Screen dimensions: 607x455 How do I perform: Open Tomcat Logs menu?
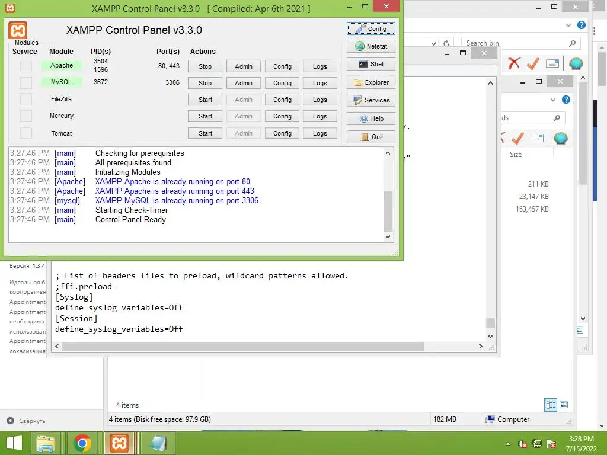pyautogui.click(x=320, y=133)
